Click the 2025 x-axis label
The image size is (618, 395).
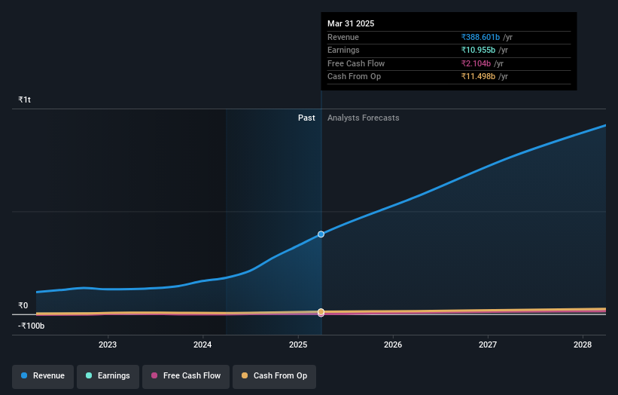(298, 344)
